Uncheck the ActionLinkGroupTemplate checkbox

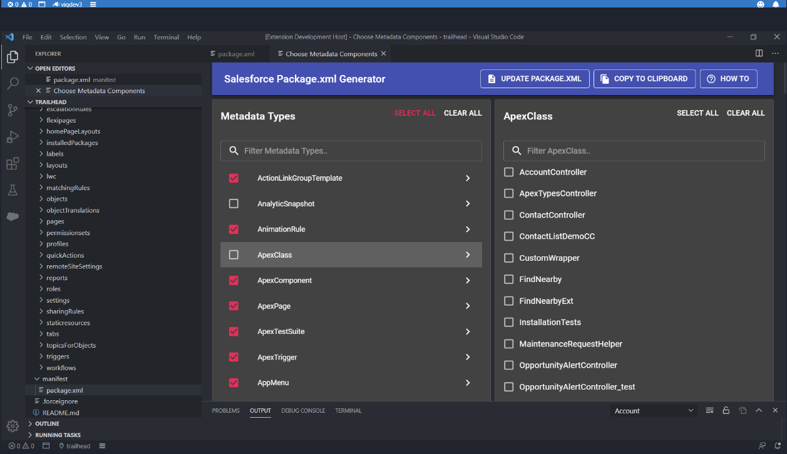[x=234, y=178]
